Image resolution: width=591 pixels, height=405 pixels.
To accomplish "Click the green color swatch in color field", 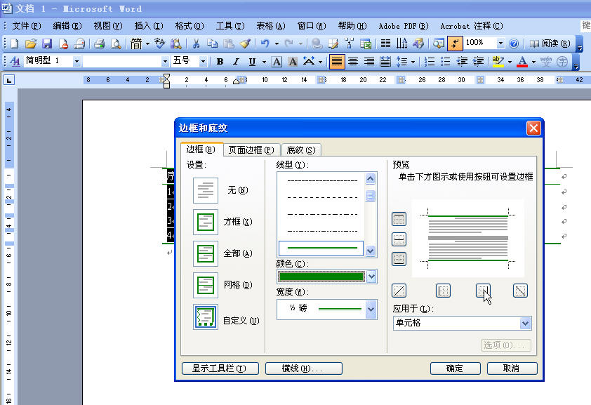I will point(321,277).
